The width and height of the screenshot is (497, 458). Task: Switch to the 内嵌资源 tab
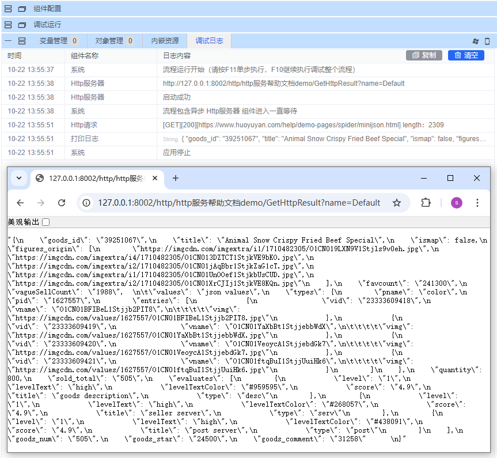click(x=166, y=40)
